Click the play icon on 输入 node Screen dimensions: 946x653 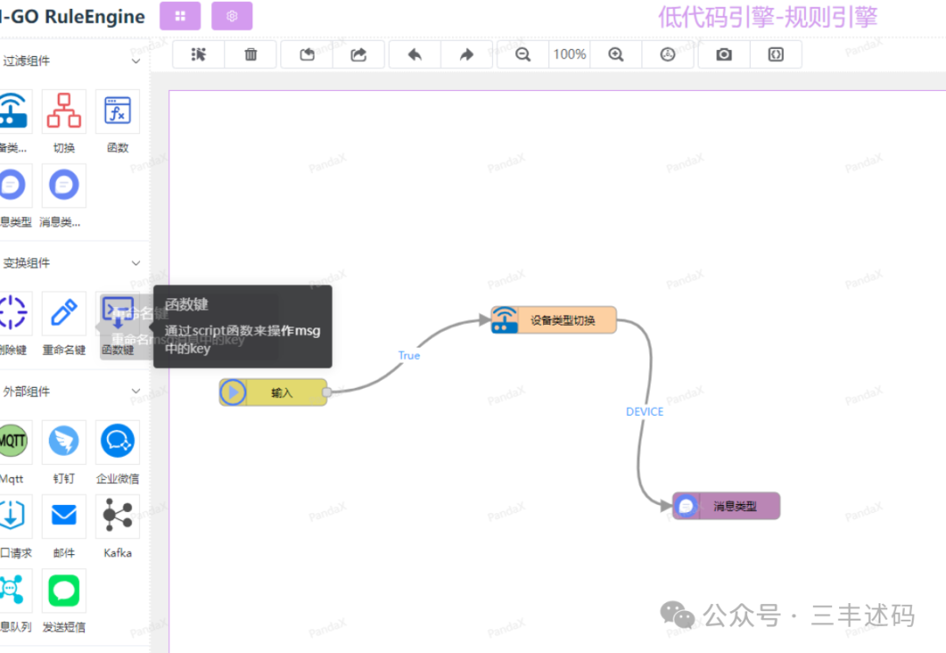click(233, 392)
